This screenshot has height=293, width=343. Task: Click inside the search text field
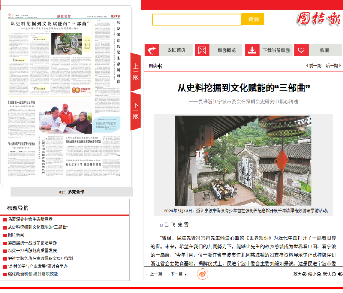tap(197, 20)
